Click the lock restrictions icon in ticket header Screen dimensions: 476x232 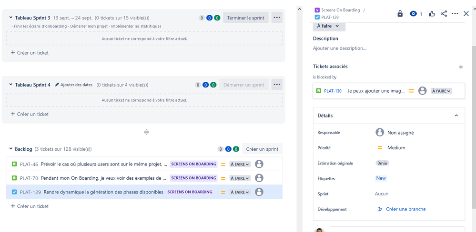pos(400,14)
